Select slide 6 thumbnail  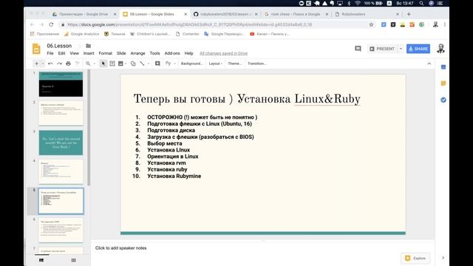(61, 231)
